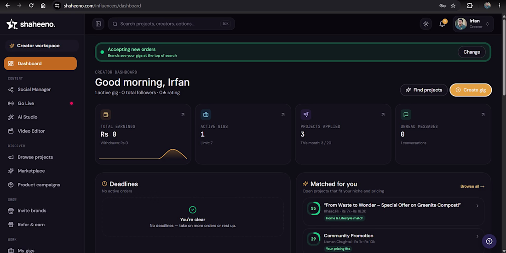Click the green accepting-orders status dot

click(102, 52)
